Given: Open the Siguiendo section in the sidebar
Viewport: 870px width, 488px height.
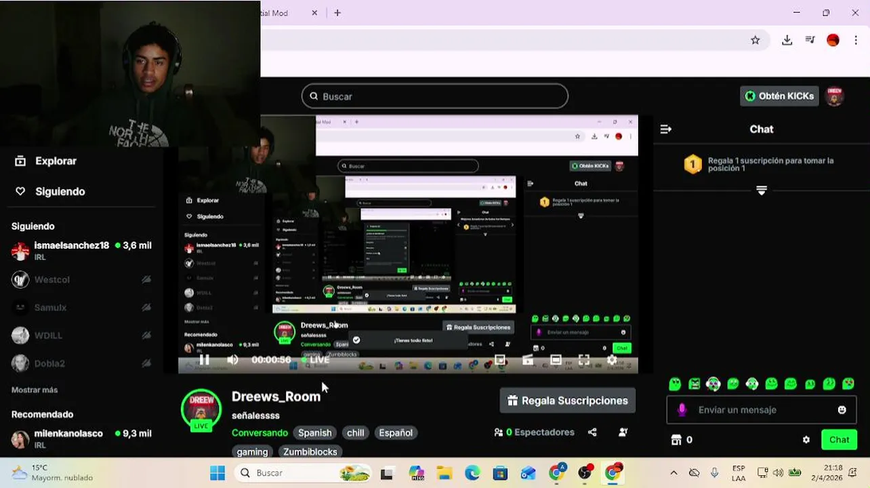Looking at the screenshot, I should 50,191.
